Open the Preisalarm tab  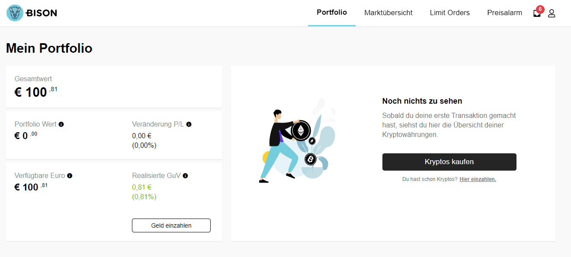pos(504,13)
